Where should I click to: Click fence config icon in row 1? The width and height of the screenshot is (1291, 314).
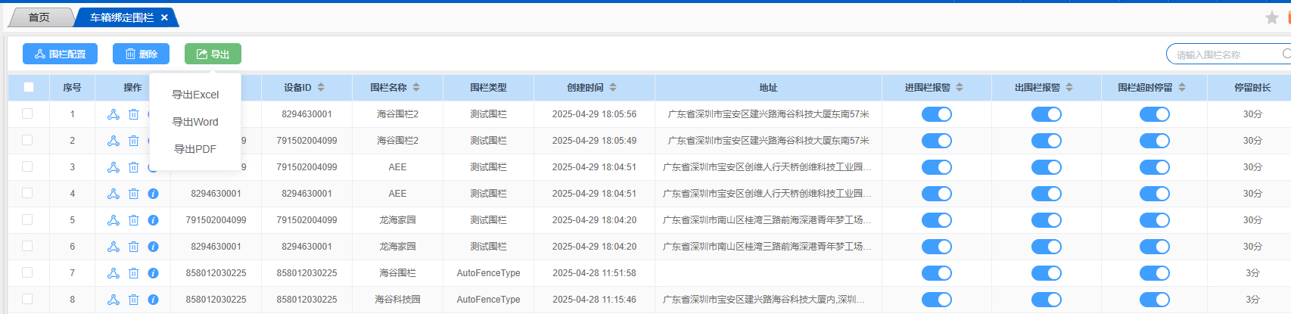[114, 114]
